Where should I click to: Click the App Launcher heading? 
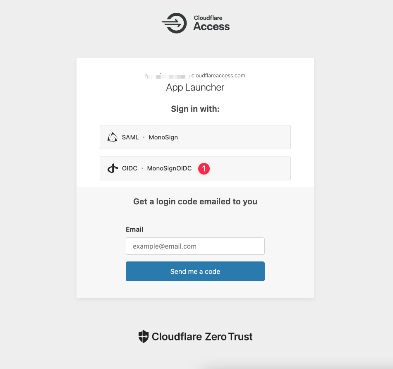pyautogui.click(x=195, y=87)
